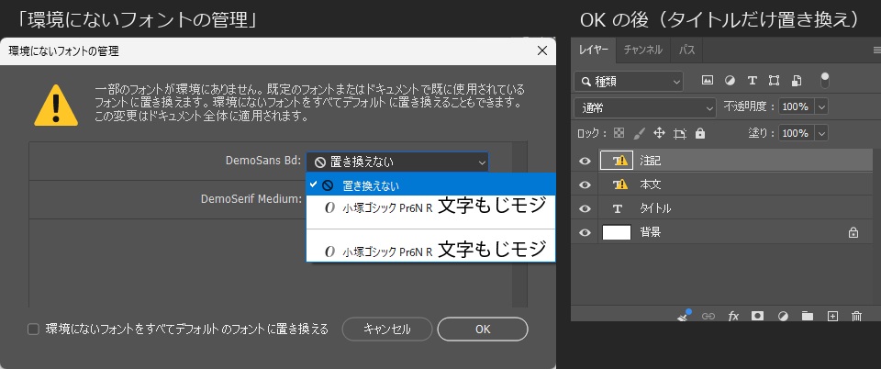The width and height of the screenshot is (881, 369).
Task: Switch to the レイヤー tab
Action: coord(594,50)
